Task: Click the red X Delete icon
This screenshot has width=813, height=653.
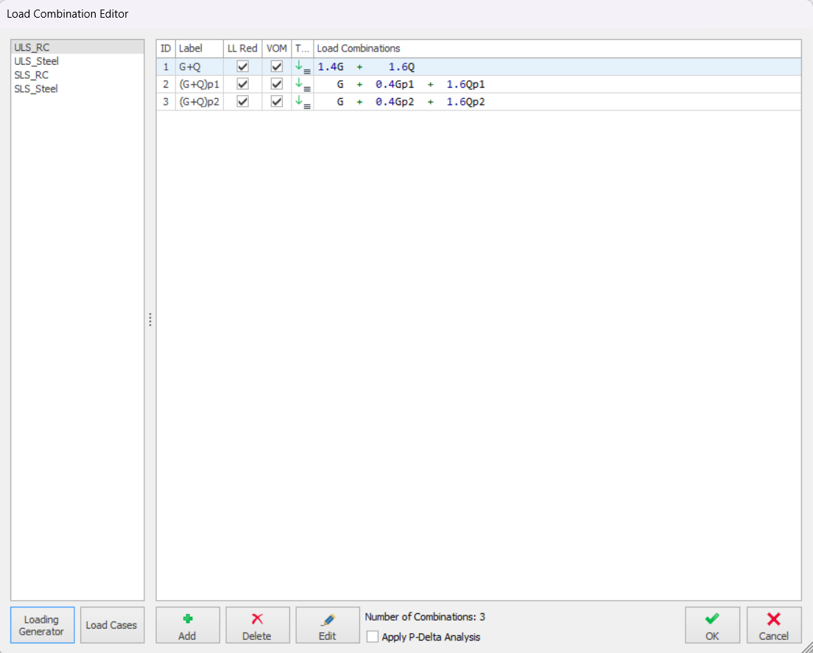Action: 257,620
